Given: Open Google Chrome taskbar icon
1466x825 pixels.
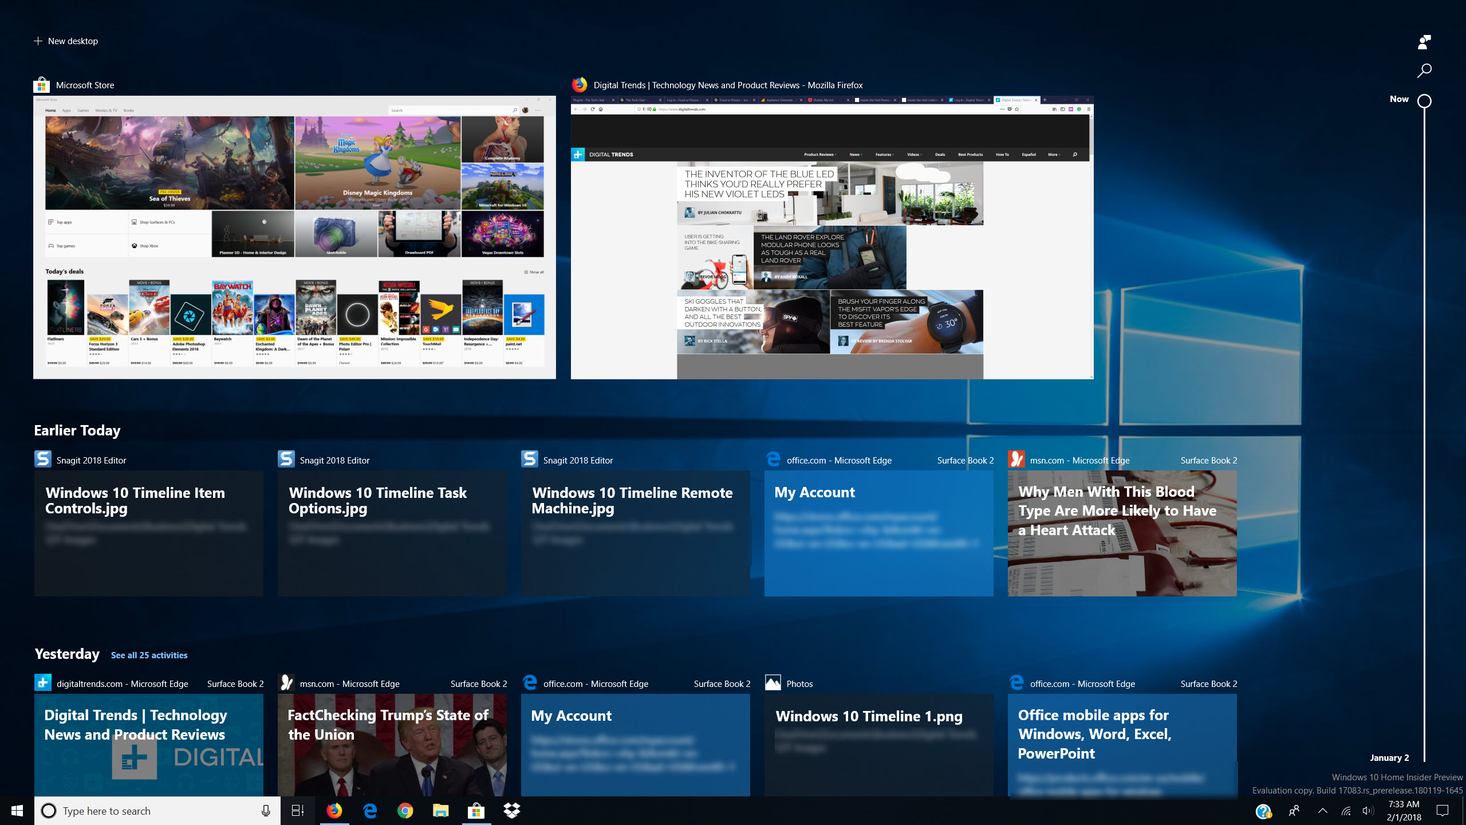Looking at the screenshot, I should click(405, 811).
